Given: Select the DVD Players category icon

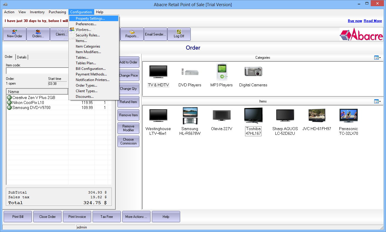Looking at the screenshot, I should 190,72.
